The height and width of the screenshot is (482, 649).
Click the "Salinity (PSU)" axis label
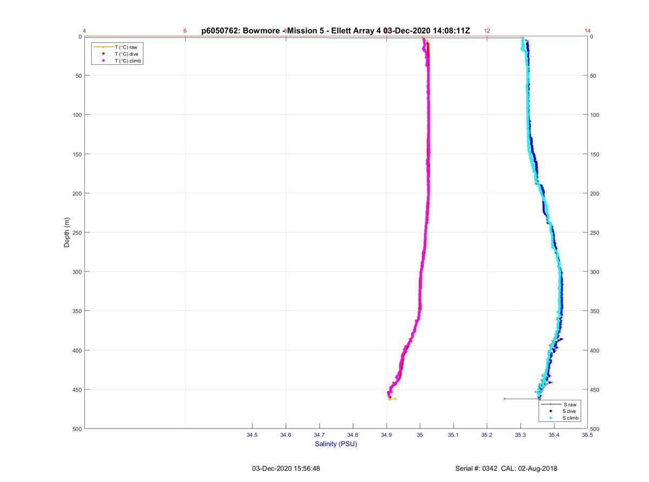(x=336, y=444)
